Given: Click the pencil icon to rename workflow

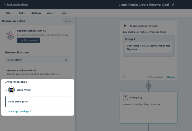Looking at the screenshot, I should (173, 5).
